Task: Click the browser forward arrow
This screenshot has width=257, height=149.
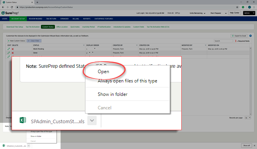Action: tap(7, 7)
